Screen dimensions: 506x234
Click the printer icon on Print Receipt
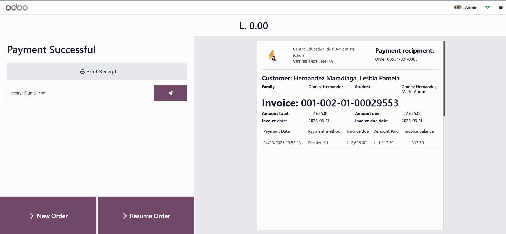(82, 71)
